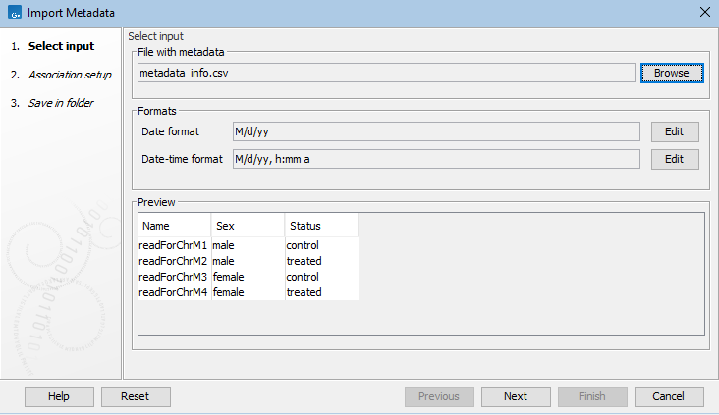719x415 pixels.
Task: Cancel the metadata import
Action: pyautogui.click(x=669, y=396)
